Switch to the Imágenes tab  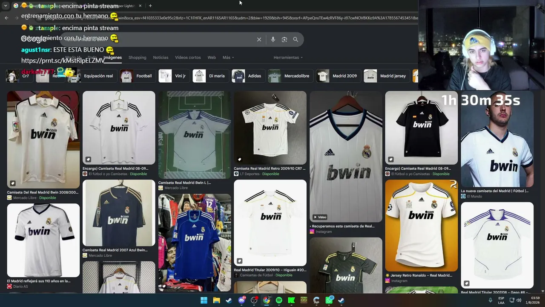(x=112, y=58)
